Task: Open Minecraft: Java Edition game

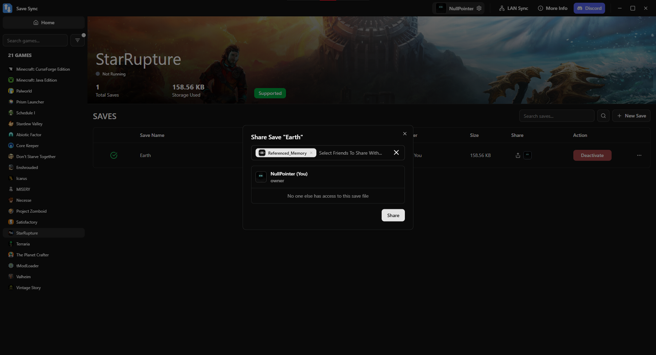Action: tap(44, 80)
